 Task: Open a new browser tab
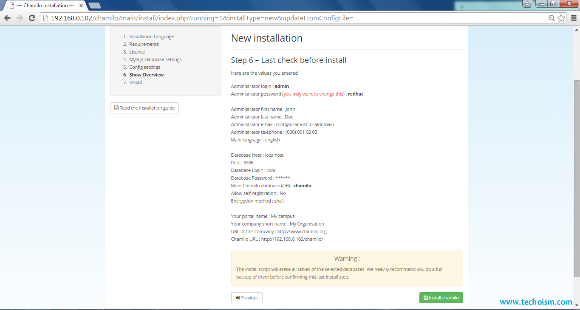(94, 6)
